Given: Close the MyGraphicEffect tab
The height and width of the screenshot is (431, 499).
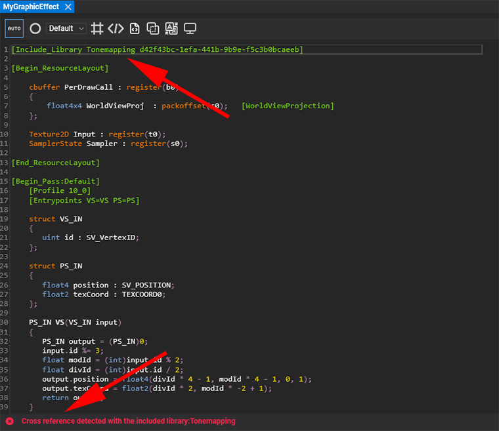Looking at the screenshot, I should pyautogui.click(x=66, y=7).
